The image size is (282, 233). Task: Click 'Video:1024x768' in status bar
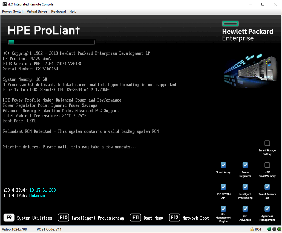coord(15,229)
